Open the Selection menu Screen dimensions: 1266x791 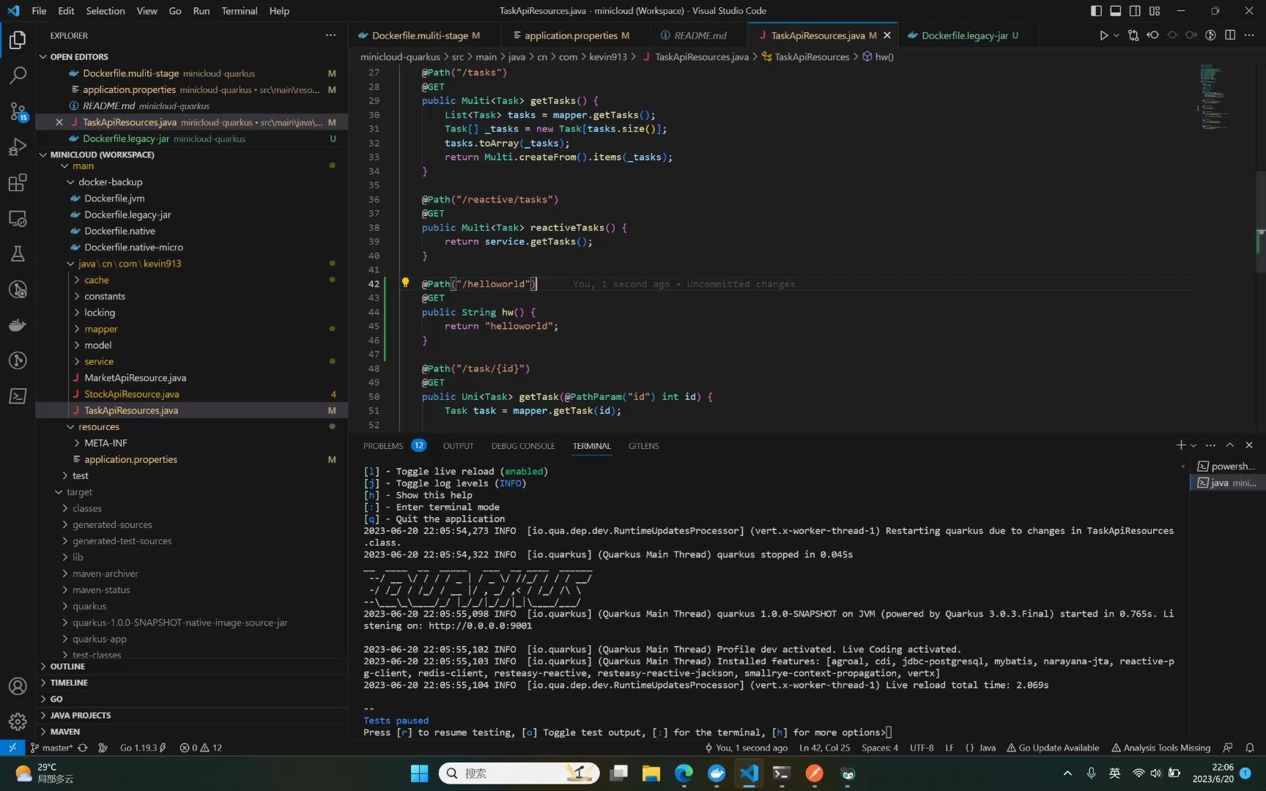(x=105, y=11)
